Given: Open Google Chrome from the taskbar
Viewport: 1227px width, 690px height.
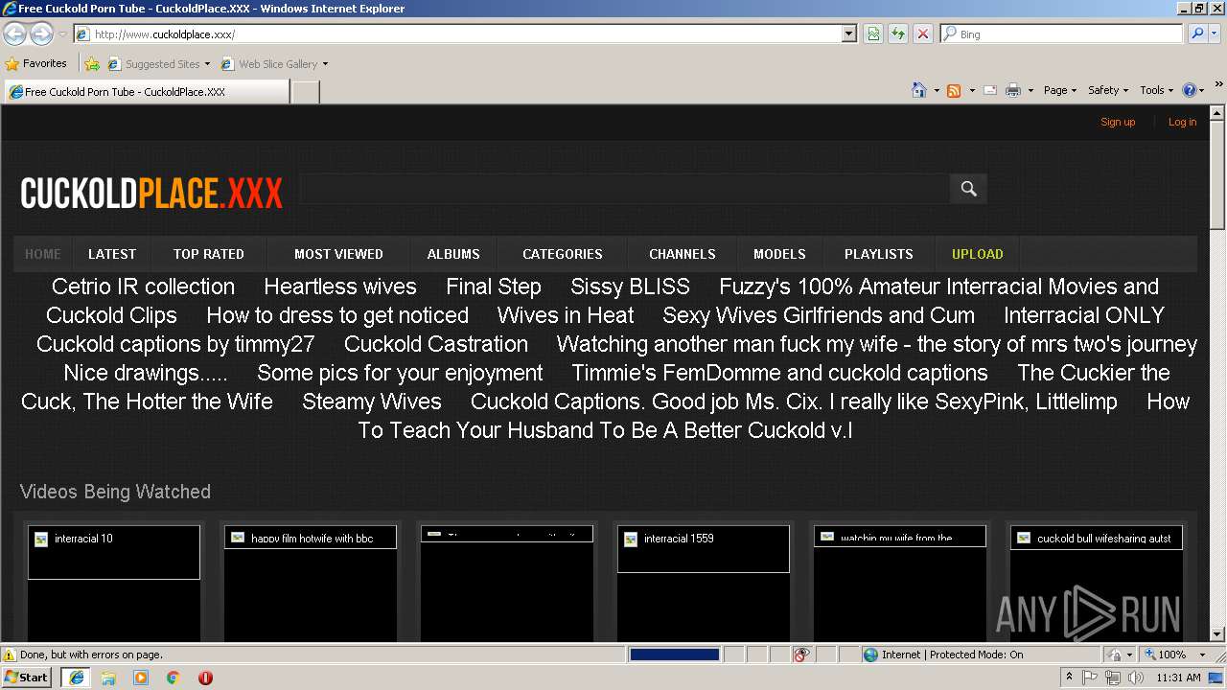Looking at the screenshot, I should pos(174,678).
